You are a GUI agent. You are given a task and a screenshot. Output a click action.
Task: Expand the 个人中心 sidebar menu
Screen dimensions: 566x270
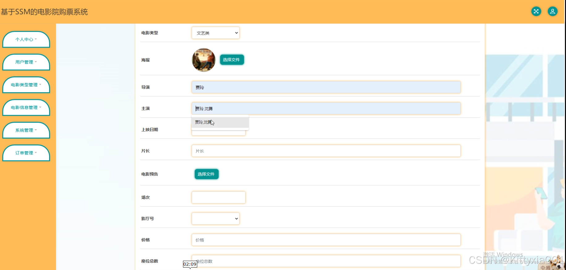coord(26,40)
